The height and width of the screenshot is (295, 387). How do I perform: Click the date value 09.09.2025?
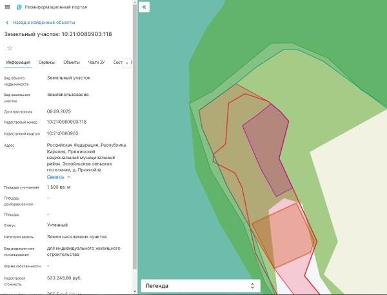(59, 111)
